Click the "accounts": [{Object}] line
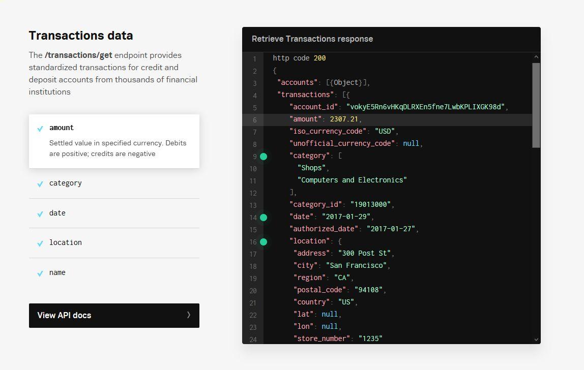 [x=324, y=83]
